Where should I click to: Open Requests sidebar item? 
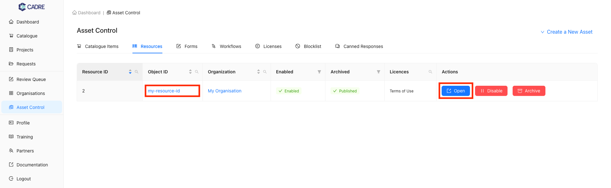tap(32, 64)
